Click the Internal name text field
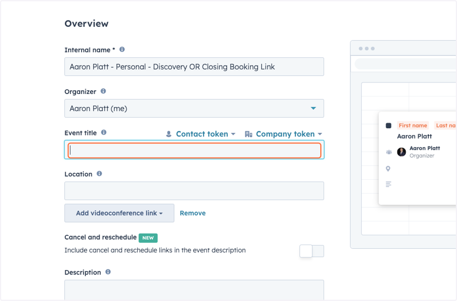 pos(194,67)
